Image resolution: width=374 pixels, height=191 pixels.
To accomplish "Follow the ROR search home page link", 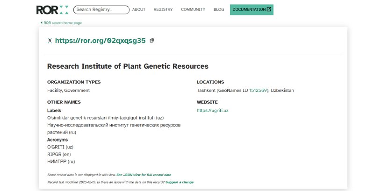I will (x=63, y=23).
